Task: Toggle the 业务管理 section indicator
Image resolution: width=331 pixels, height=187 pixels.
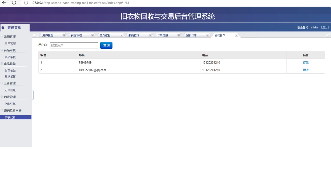Action: 1,83
